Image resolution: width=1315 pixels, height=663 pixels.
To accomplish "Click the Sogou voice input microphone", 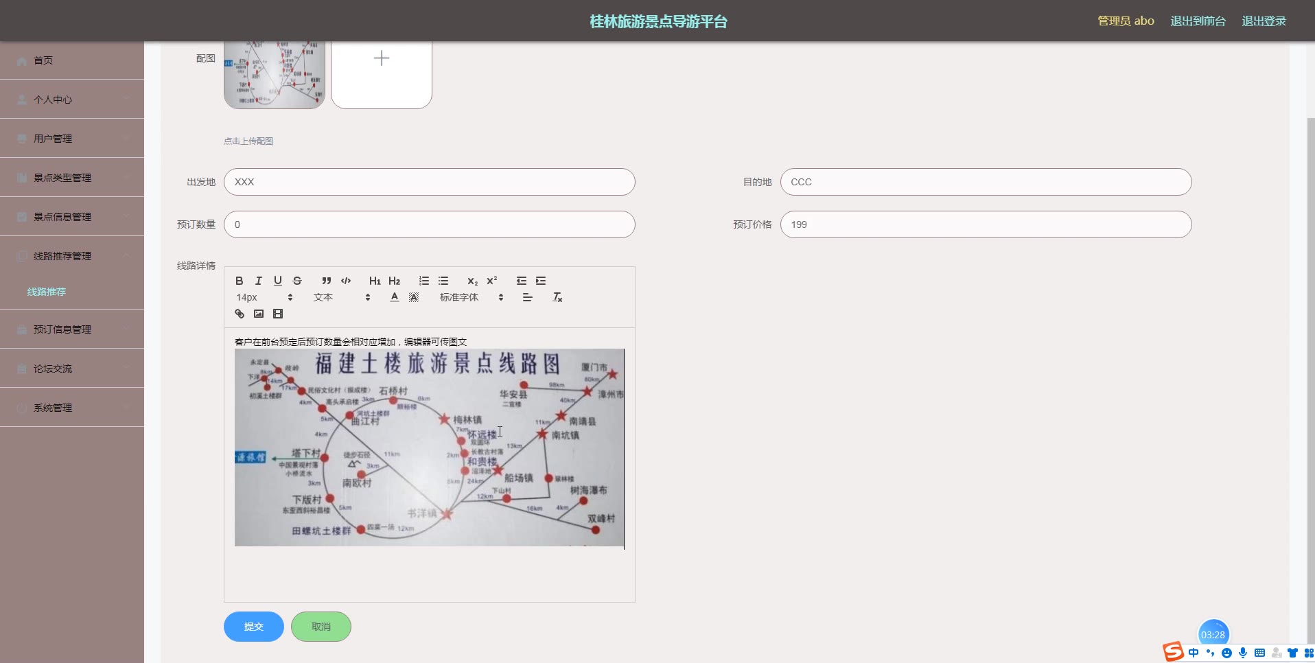I will click(1243, 653).
